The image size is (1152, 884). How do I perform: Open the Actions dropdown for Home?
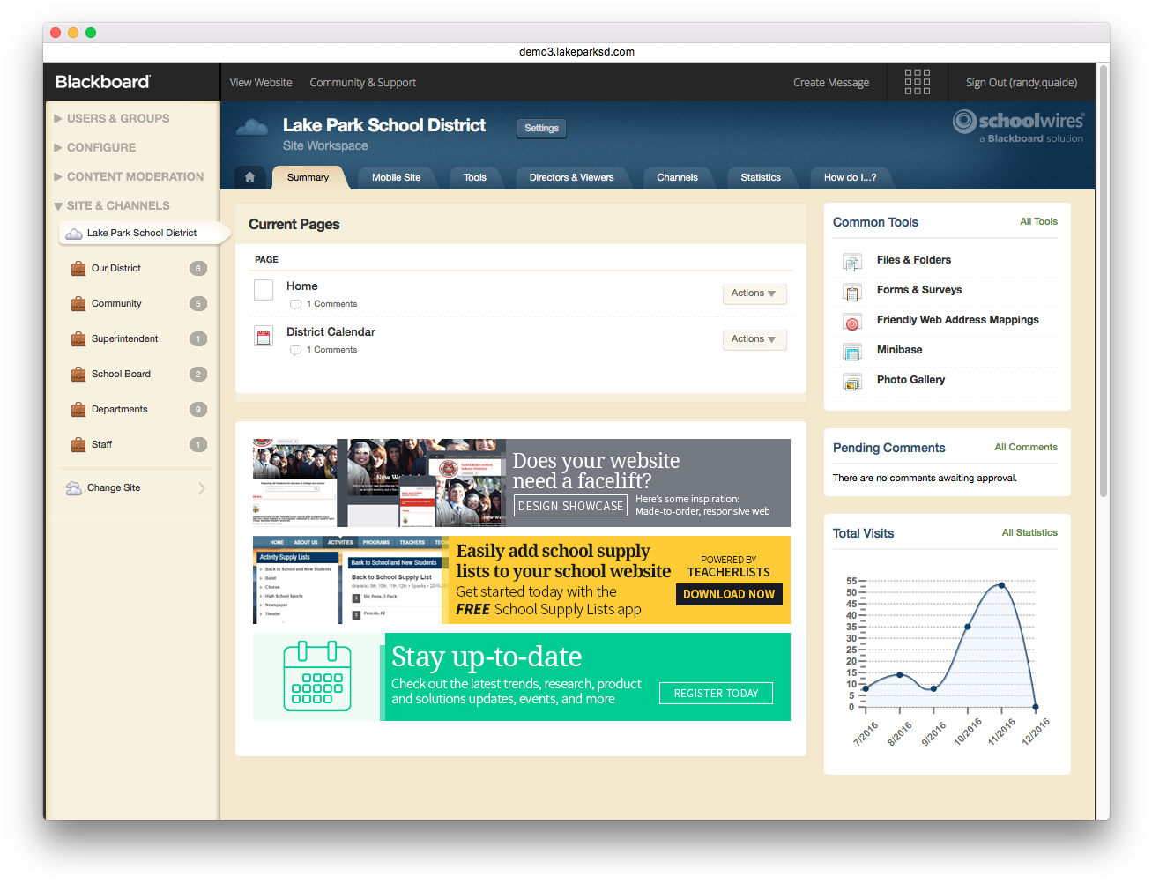click(x=754, y=293)
